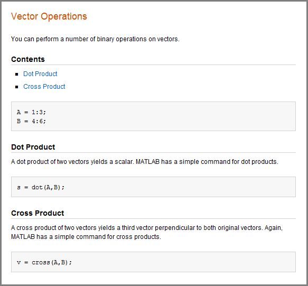This screenshot has height=286, width=308.
Task: Click the word MATLAB in cross product paragraph
Action: [x=23, y=237]
